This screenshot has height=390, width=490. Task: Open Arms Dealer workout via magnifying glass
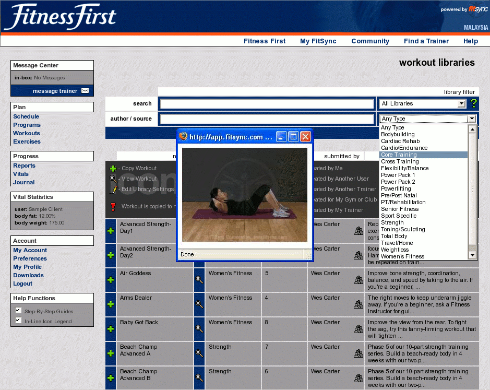(x=199, y=304)
